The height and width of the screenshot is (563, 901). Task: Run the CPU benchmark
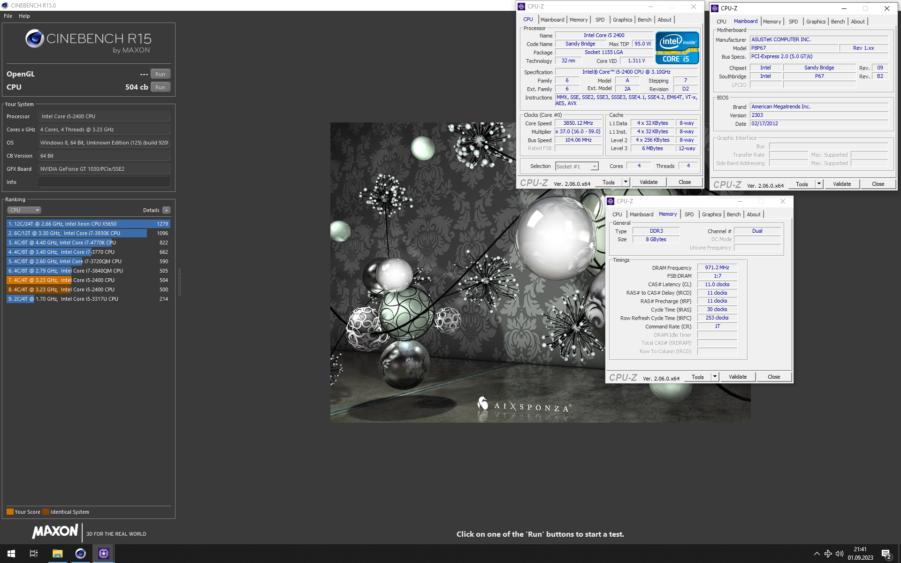(160, 87)
